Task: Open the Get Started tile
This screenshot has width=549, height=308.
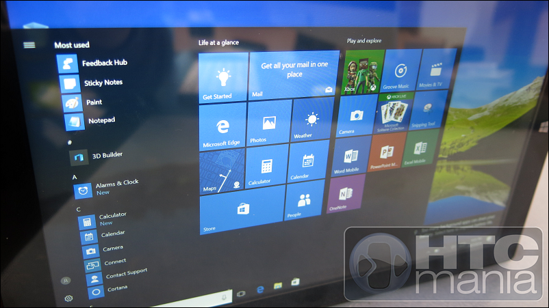Action: click(x=223, y=78)
